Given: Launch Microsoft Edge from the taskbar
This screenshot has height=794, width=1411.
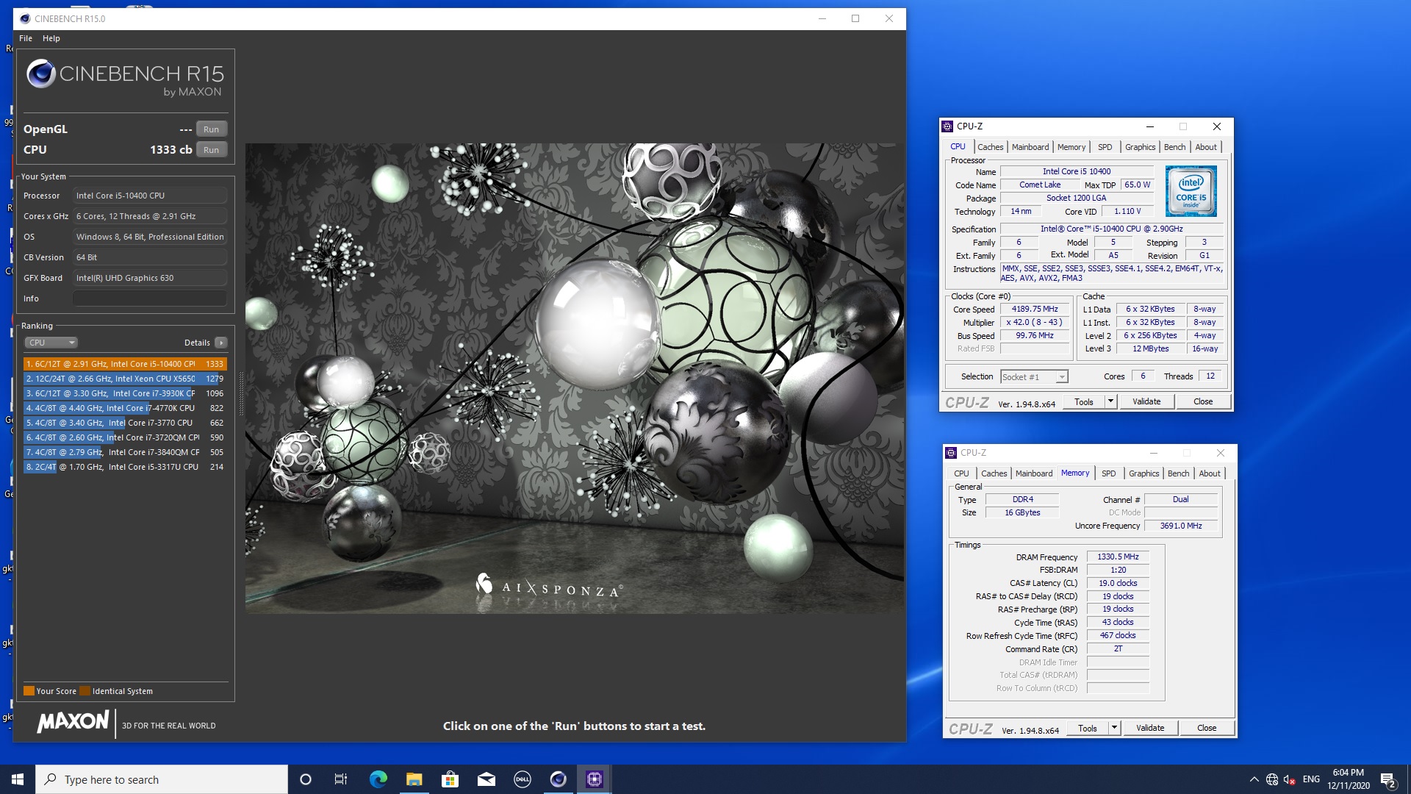Looking at the screenshot, I should pos(378,779).
